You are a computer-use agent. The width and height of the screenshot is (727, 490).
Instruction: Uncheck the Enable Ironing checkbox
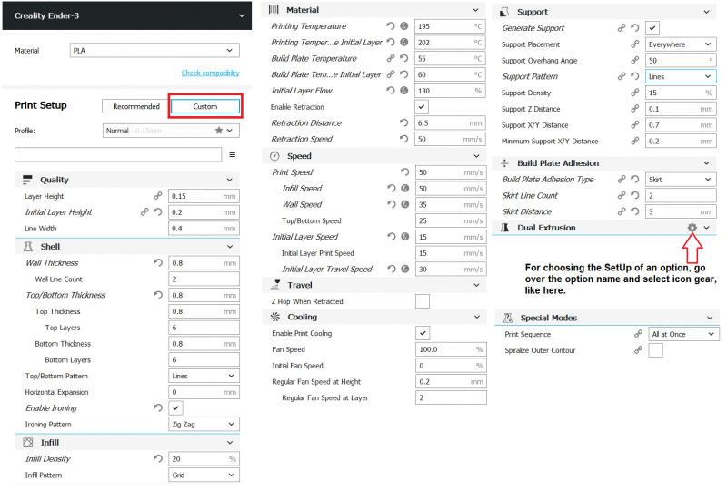176,408
